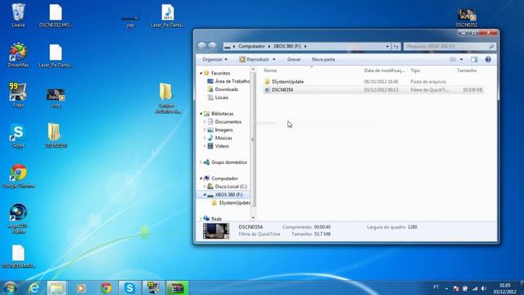524x295 pixels.
Task: Open the Google Chrome desktop shortcut
Action: tap(18, 176)
